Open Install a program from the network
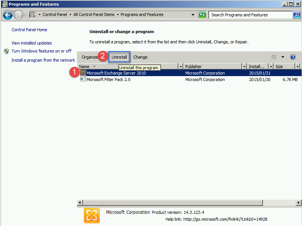Image resolution: width=302 pixels, height=226 pixels. pyautogui.click(x=43, y=60)
